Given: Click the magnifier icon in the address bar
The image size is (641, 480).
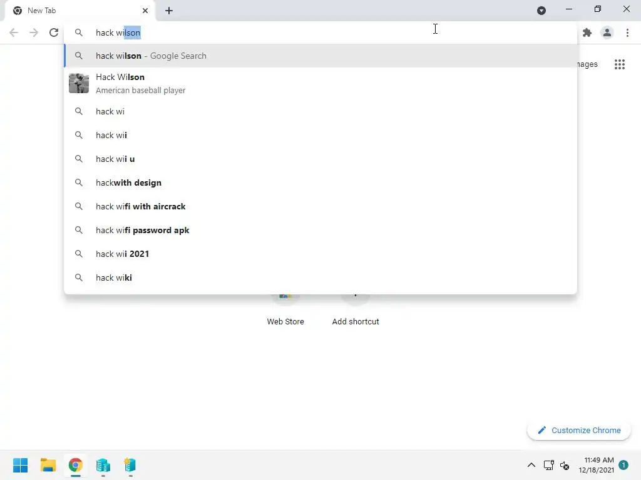Looking at the screenshot, I should pyautogui.click(x=79, y=32).
